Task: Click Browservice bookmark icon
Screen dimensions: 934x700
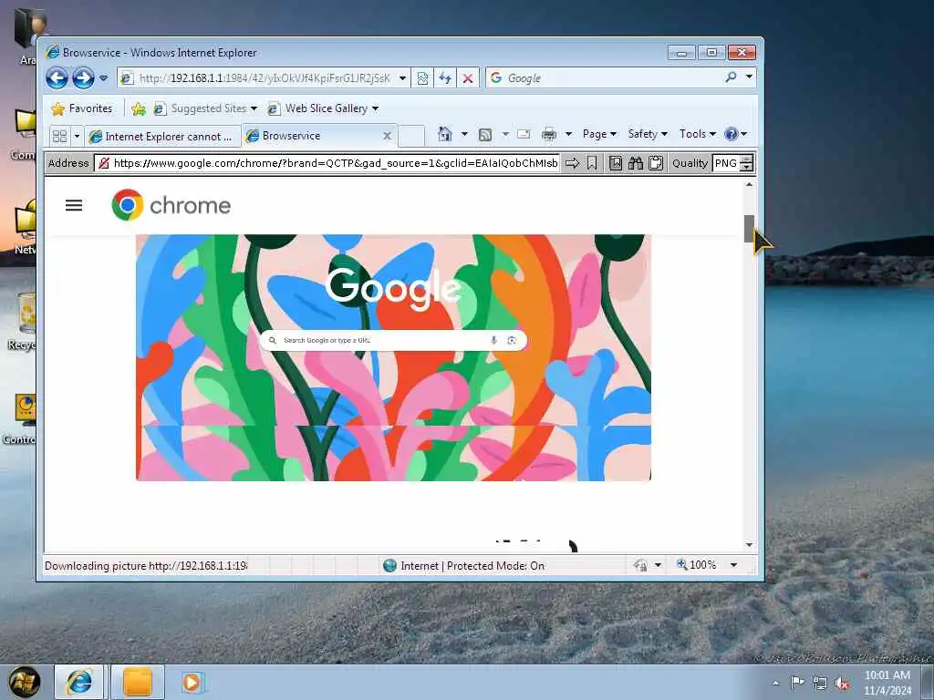Action: [x=591, y=163]
